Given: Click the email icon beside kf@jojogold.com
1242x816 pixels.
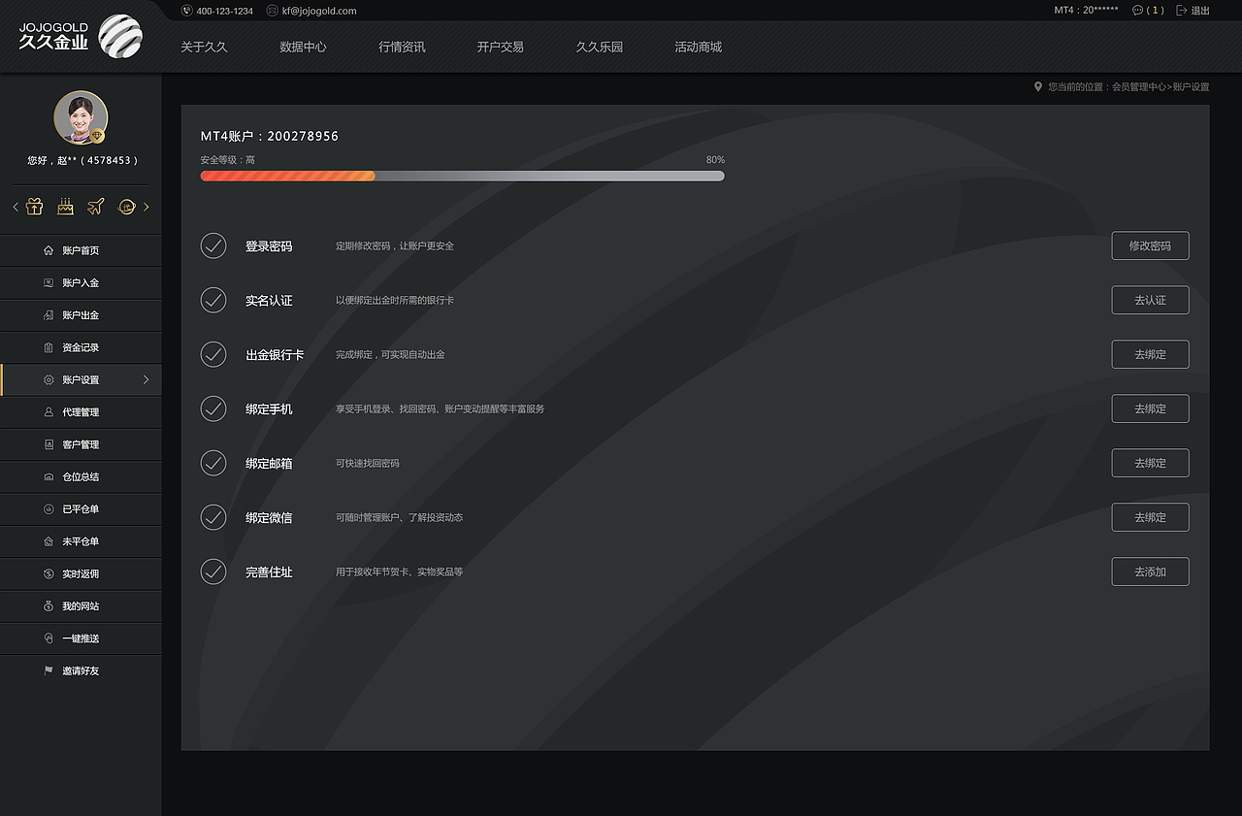Looking at the screenshot, I should pyautogui.click(x=272, y=11).
